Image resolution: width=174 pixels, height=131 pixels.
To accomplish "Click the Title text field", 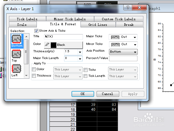I will pos(63,37).
